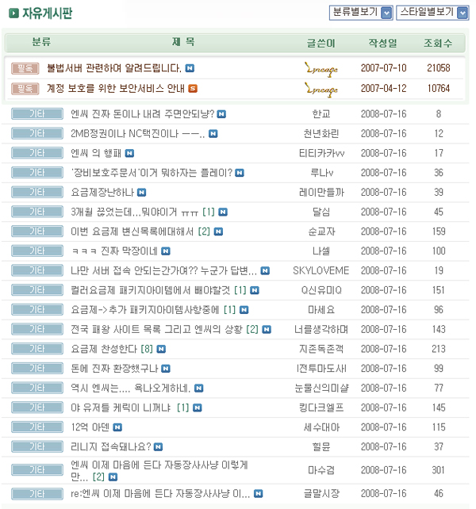Open comment count [8] on 요금제 찬성한다
Viewport: 476px width, 509px height.
tap(147, 348)
